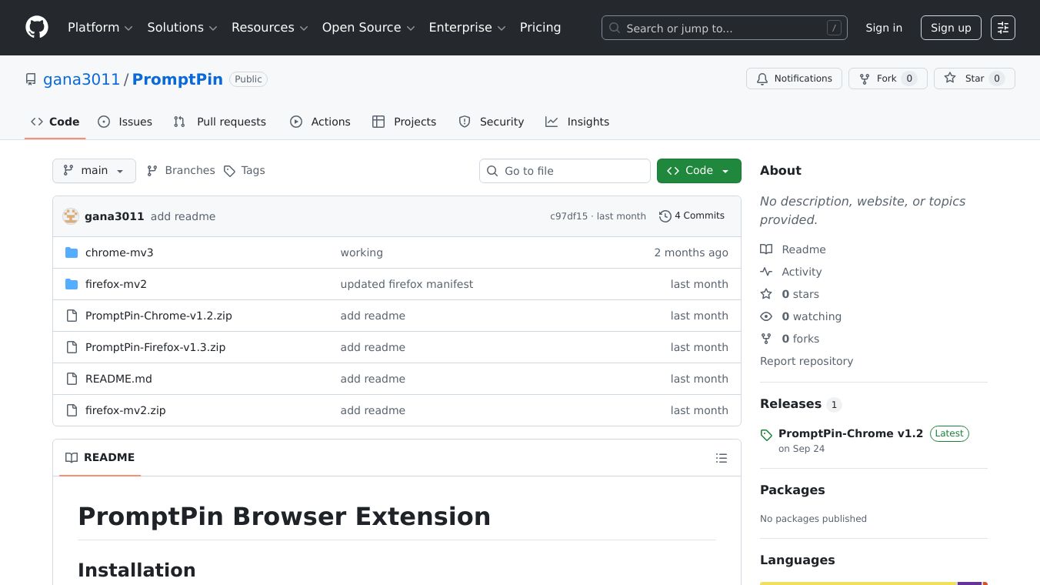Open the firefox-mv2 folder
Image resolution: width=1040 pixels, height=585 pixels.
pyautogui.click(x=116, y=284)
